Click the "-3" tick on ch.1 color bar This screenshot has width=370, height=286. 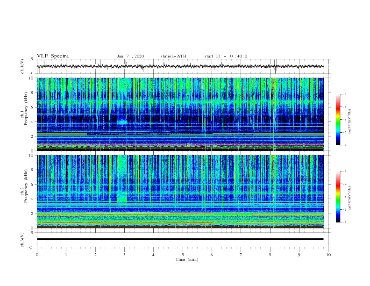coord(345,94)
